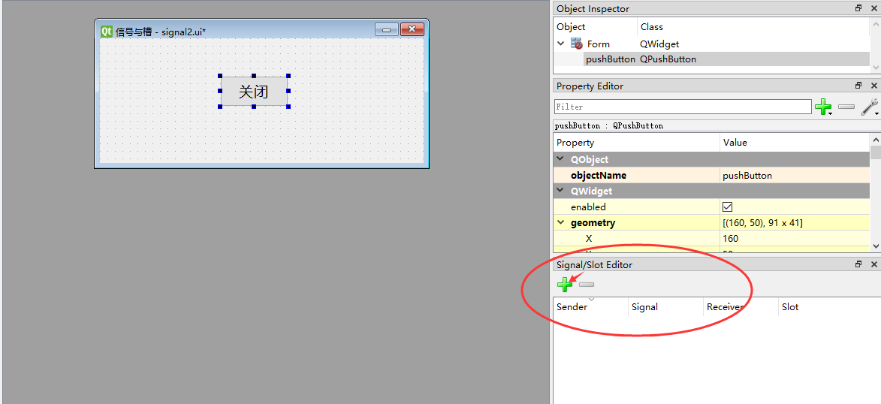Close the signal2.ui form window
Image resolution: width=881 pixels, height=404 pixels.
click(x=412, y=29)
